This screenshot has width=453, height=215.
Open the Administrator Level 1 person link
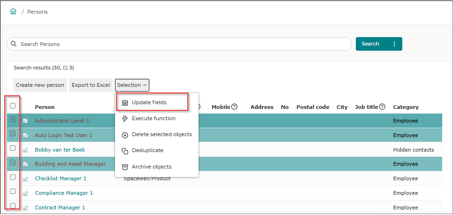pyautogui.click(x=62, y=121)
